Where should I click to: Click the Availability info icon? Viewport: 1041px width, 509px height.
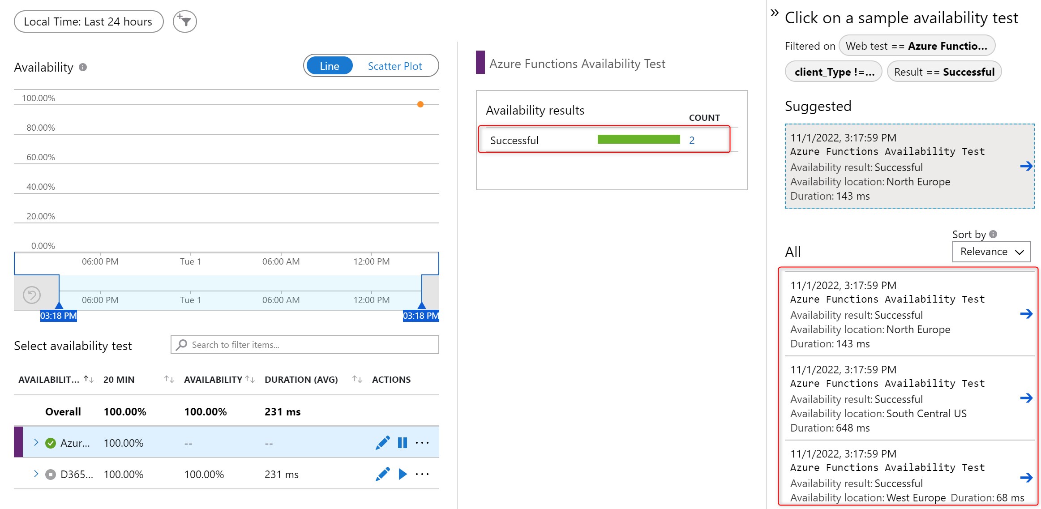tap(83, 67)
